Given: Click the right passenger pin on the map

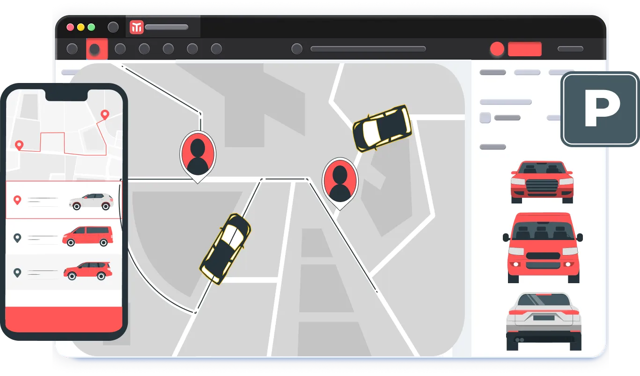Looking at the screenshot, I should click(339, 181).
